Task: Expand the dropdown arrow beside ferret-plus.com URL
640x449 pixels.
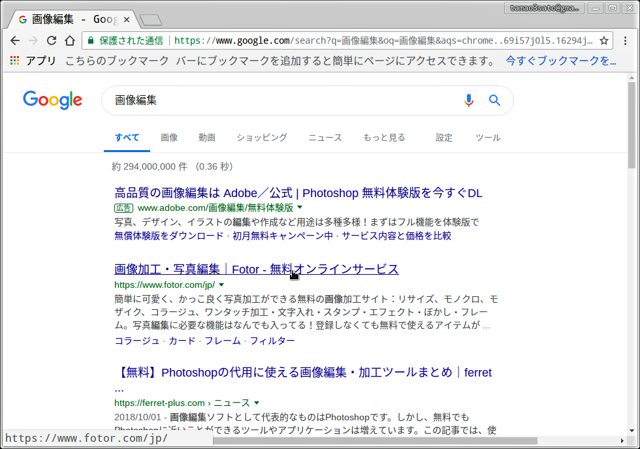Action: point(257,403)
